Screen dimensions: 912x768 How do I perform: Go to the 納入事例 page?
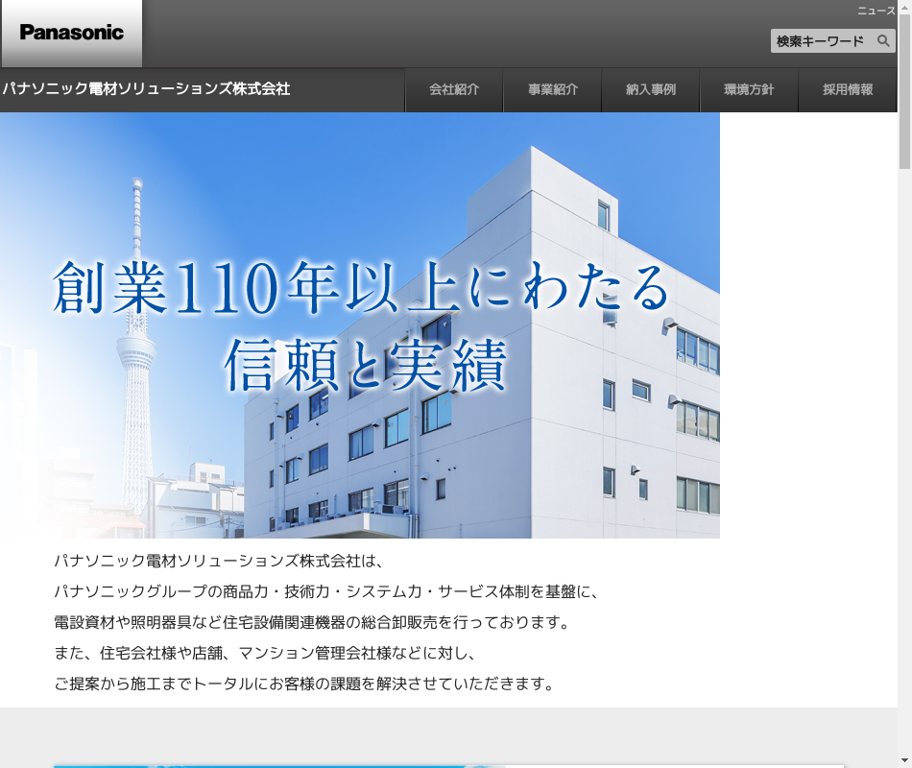(x=651, y=90)
